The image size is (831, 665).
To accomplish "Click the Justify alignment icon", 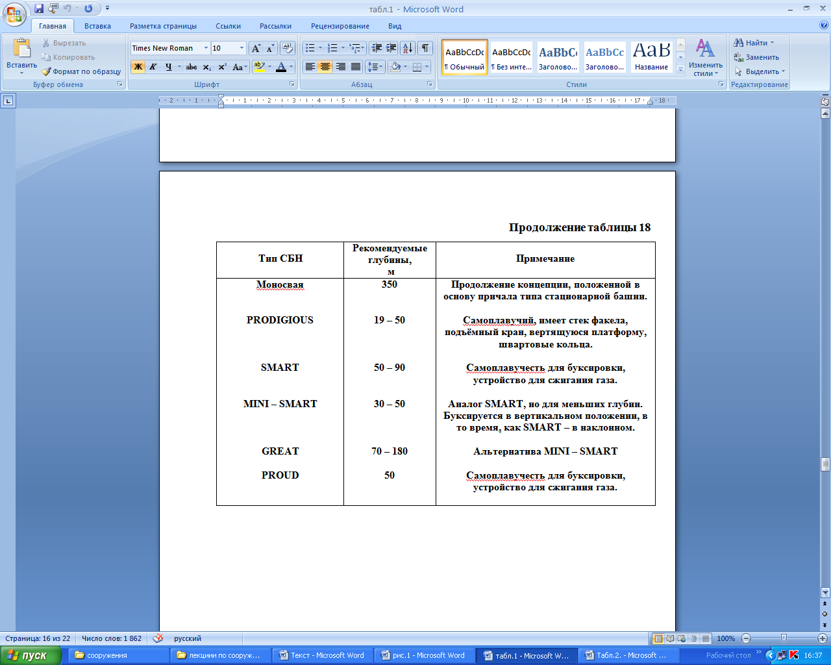I will [356, 67].
